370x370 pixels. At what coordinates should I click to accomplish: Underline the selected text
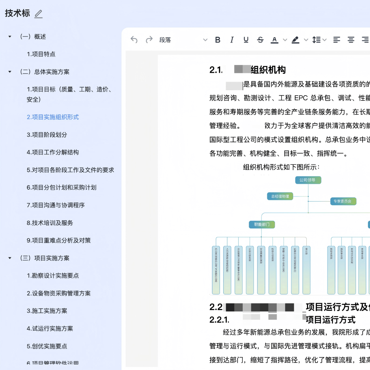[246, 40]
